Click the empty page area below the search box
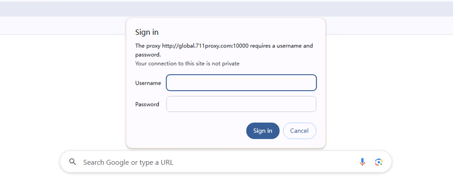453x183 pixels. (x=226, y=178)
